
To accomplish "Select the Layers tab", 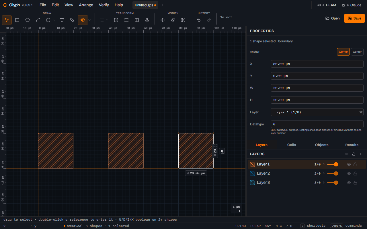I will click(x=261, y=145).
